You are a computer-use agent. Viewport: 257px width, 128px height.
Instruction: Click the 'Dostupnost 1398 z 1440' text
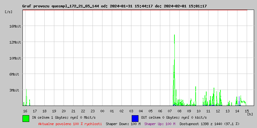209,124
